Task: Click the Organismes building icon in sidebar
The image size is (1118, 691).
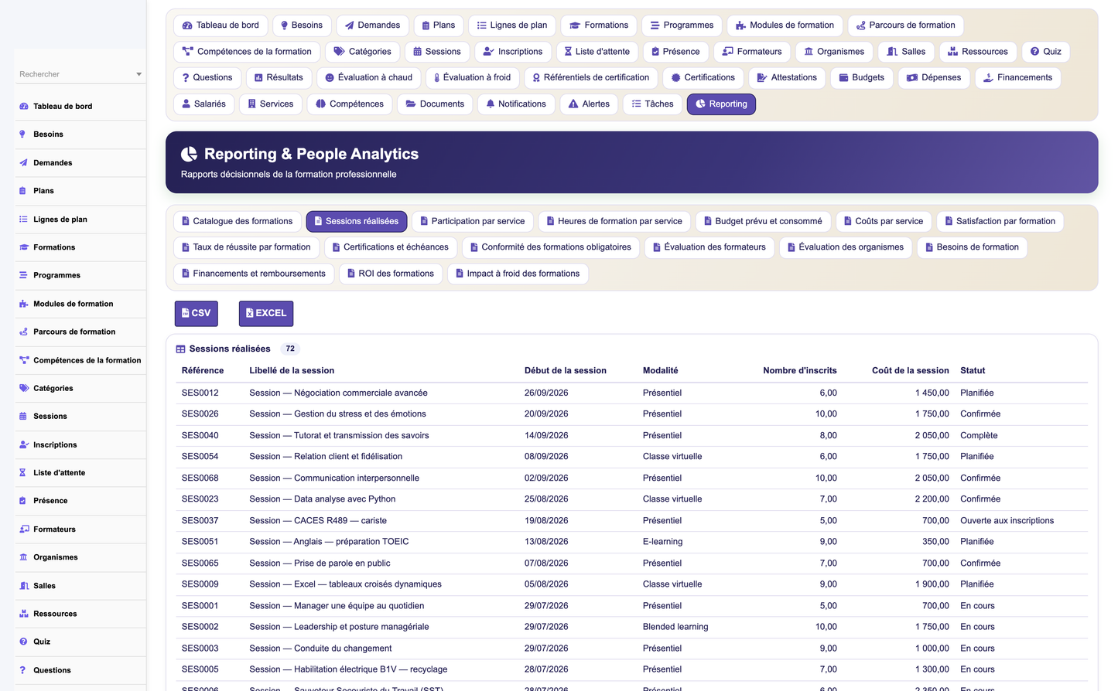Action: click(23, 557)
